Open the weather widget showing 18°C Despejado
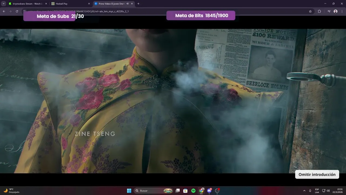The image size is (346, 195). (x=11, y=191)
